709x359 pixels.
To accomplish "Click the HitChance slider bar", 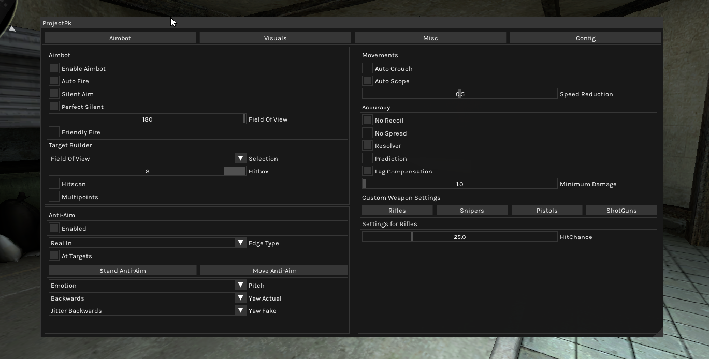I will pyautogui.click(x=459, y=236).
